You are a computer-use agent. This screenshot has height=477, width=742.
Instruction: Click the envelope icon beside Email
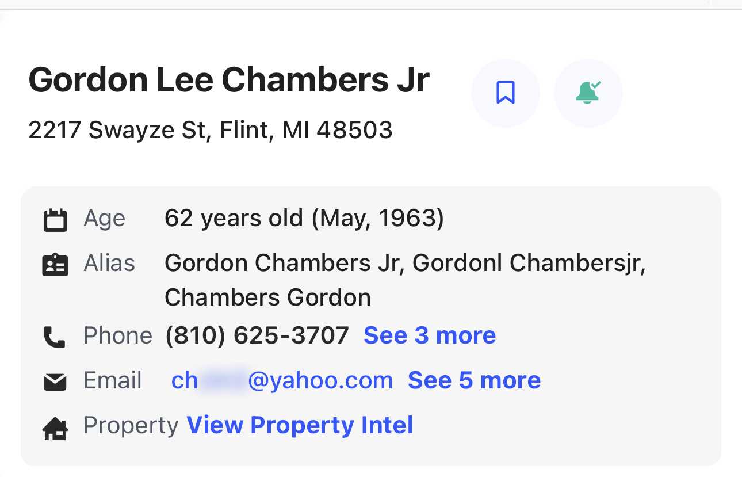coord(55,381)
